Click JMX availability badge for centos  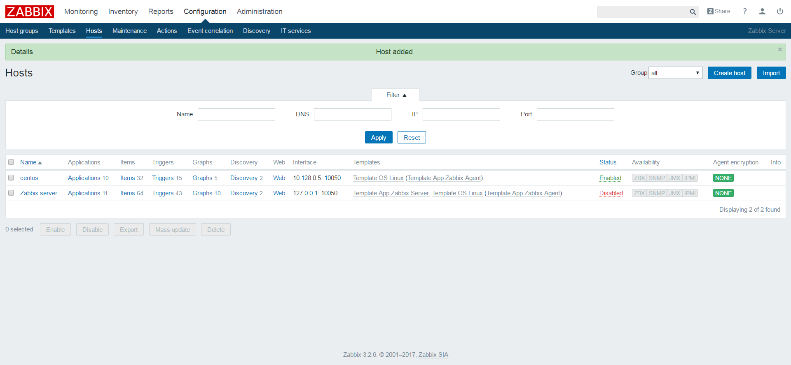pos(674,178)
